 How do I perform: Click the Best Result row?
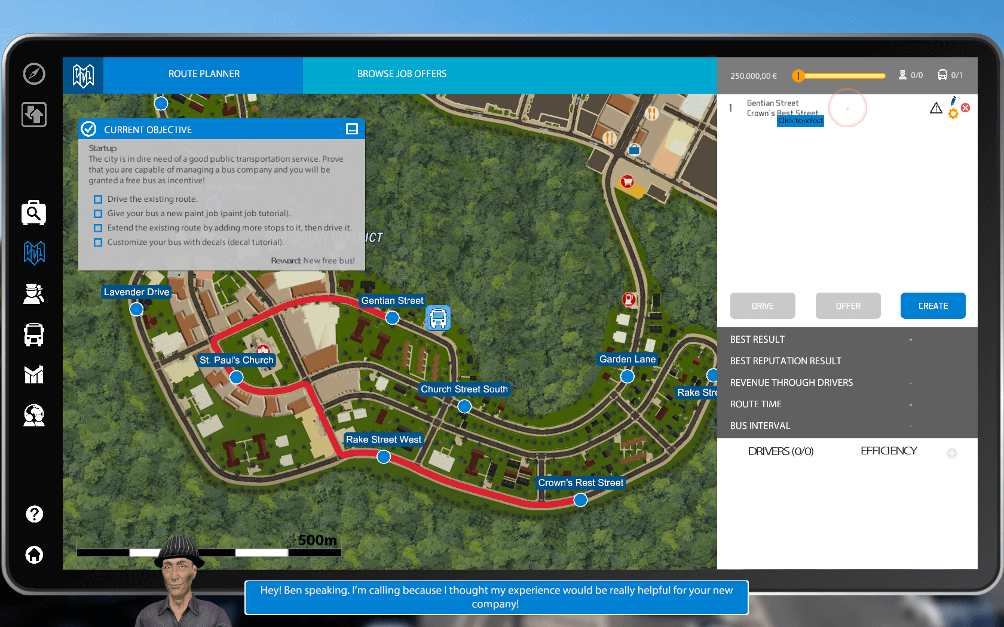coord(847,339)
